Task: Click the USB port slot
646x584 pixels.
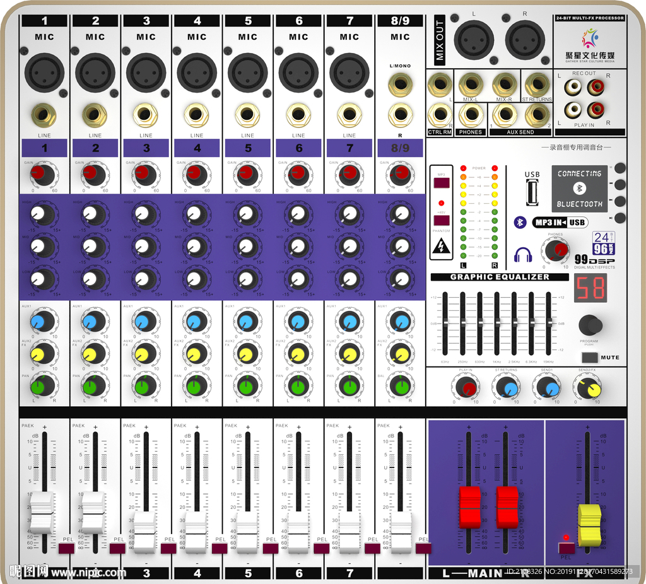Action: (532, 192)
